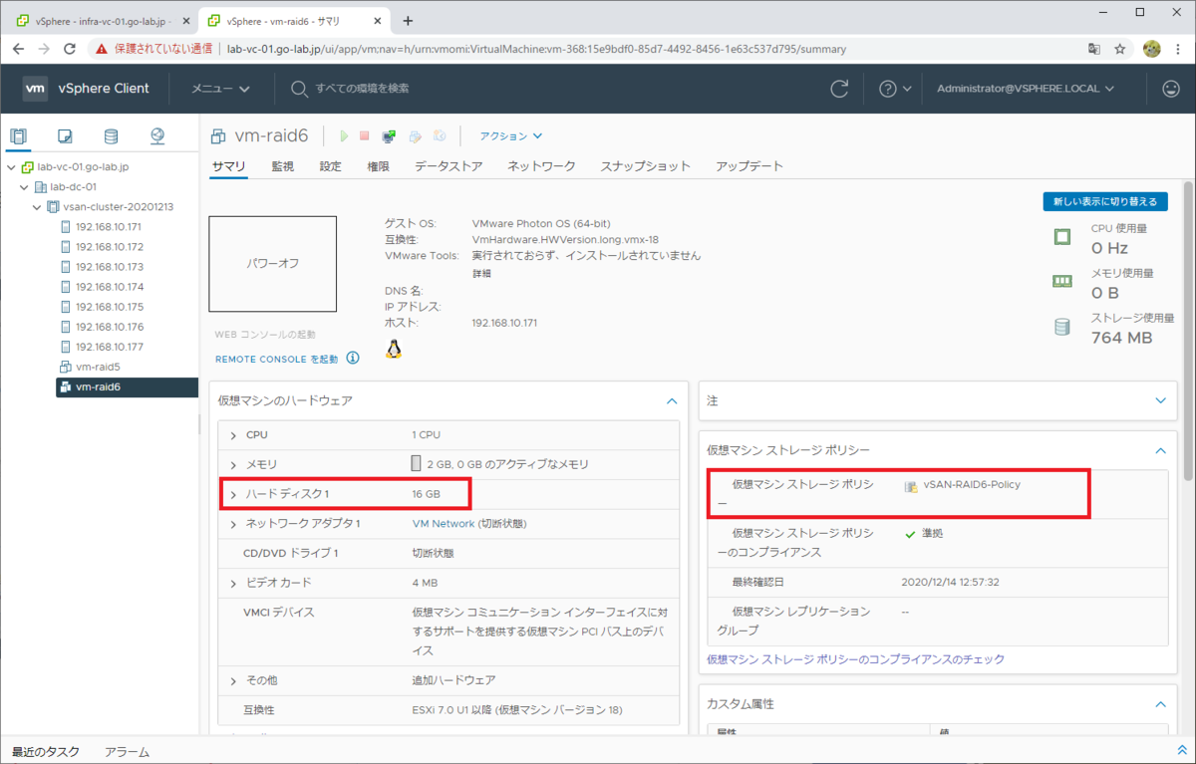The height and width of the screenshot is (764, 1196).
Task: Expand the CPU hardware row
Action: (x=233, y=435)
